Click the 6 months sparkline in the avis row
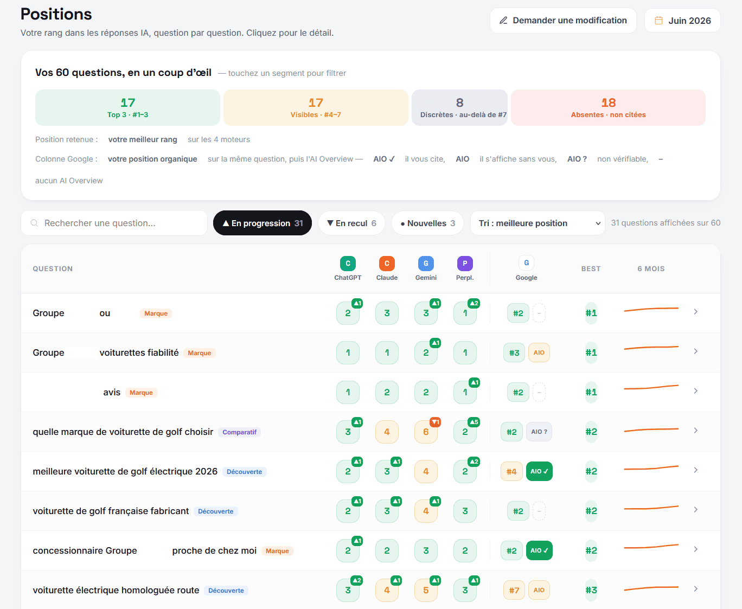The height and width of the screenshot is (609, 742). 651,387
